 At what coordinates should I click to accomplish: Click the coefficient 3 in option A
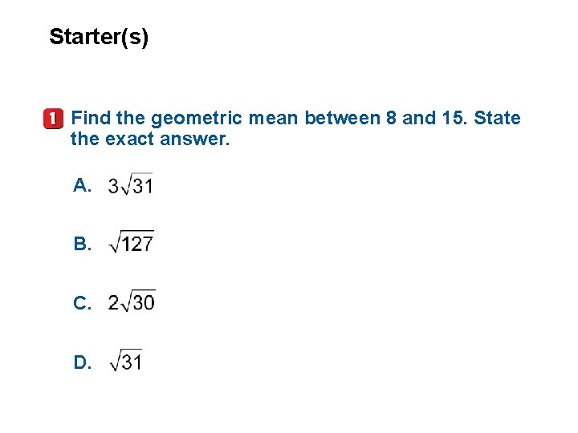point(113,185)
